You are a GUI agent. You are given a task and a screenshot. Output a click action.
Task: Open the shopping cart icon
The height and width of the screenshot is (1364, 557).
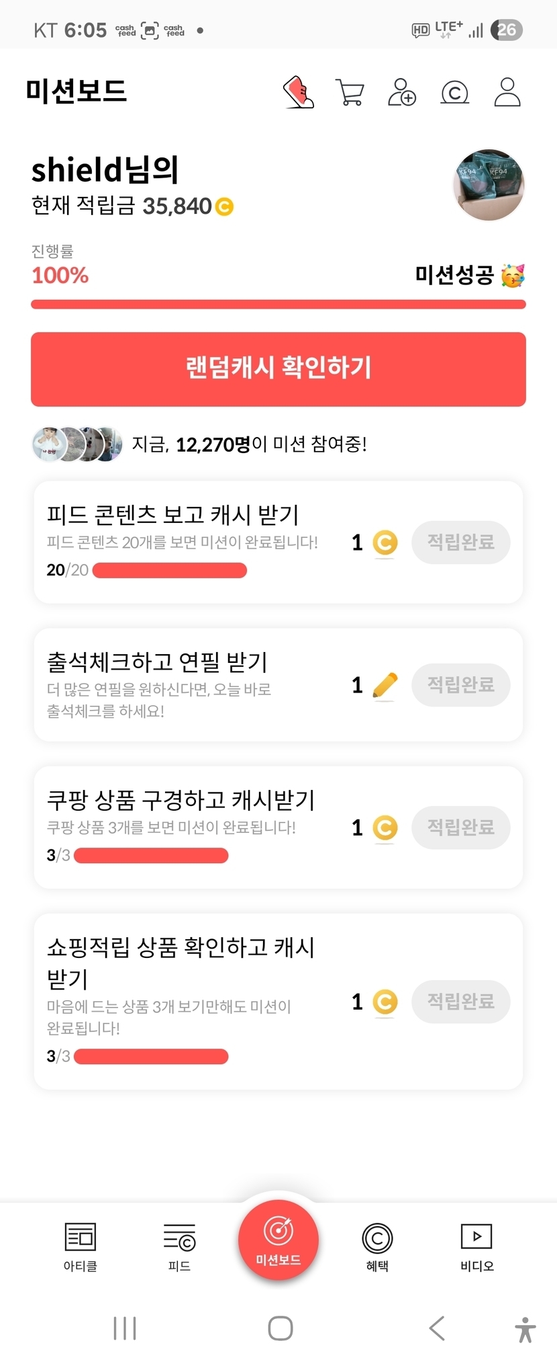click(350, 92)
